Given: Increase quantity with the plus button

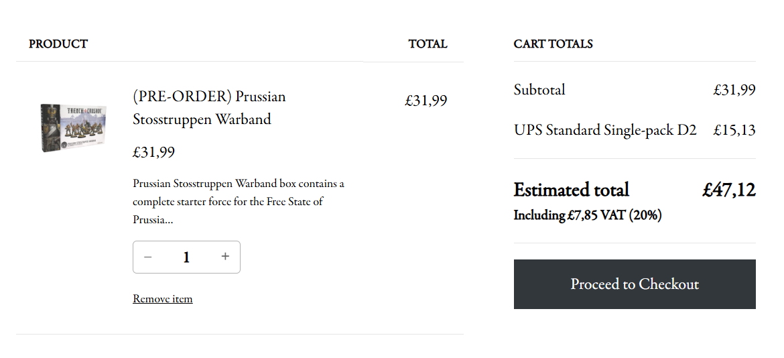Looking at the screenshot, I should point(225,257).
